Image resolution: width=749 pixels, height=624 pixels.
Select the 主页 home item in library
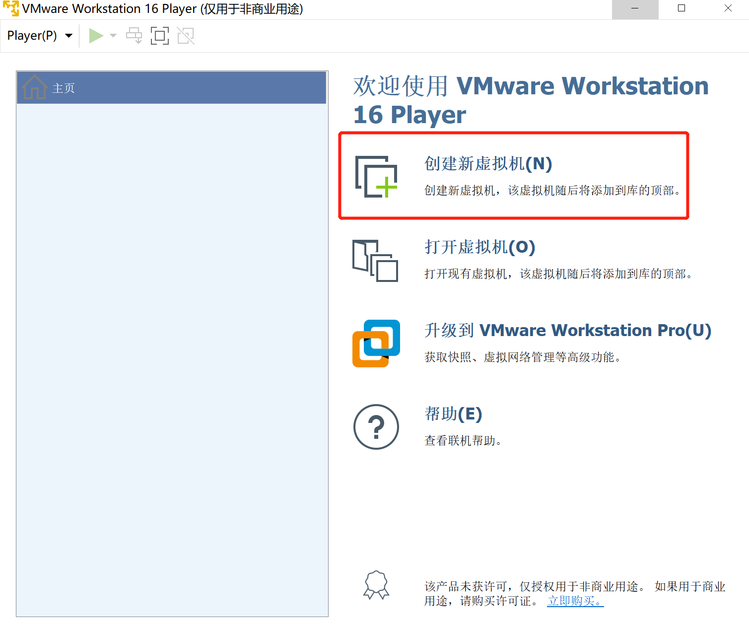[x=171, y=88]
